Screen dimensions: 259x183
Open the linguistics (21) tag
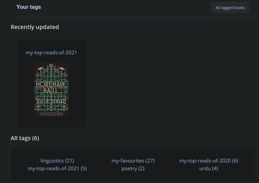[57, 161]
